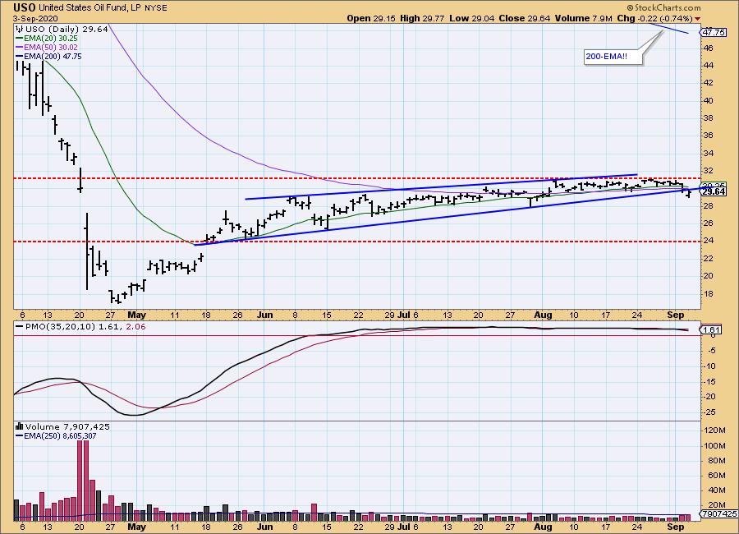This screenshot has width=739, height=534.
Task: Click the 3-Sep-2020 date label
Action: pos(35,18)
